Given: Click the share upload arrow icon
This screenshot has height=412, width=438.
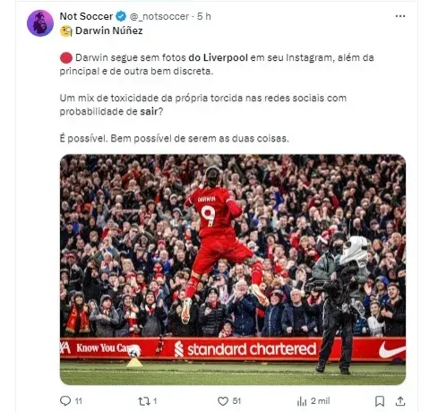Looking at the screenshot, I should coord(400,401).
